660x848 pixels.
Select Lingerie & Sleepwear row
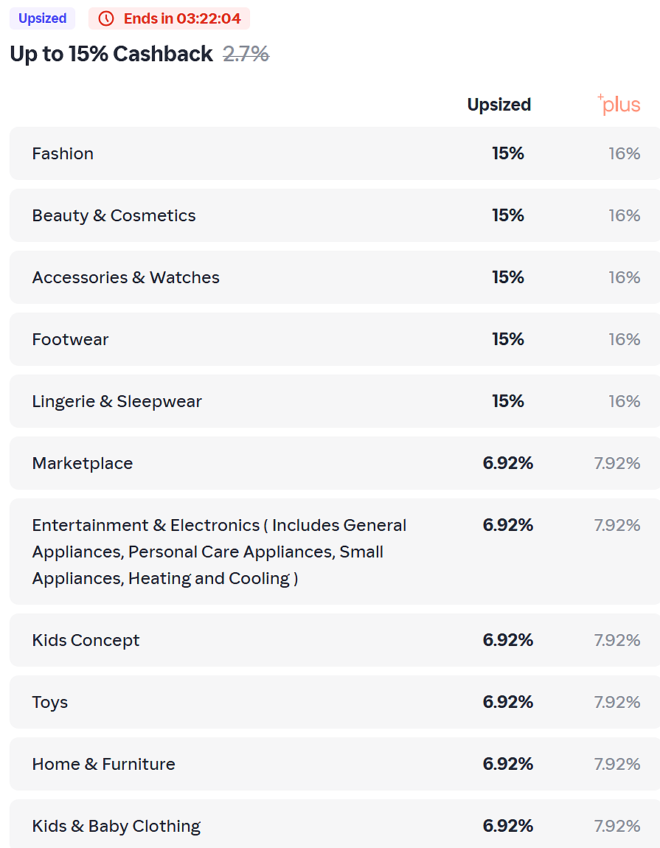pyautogui.click(x=335, y=401)
